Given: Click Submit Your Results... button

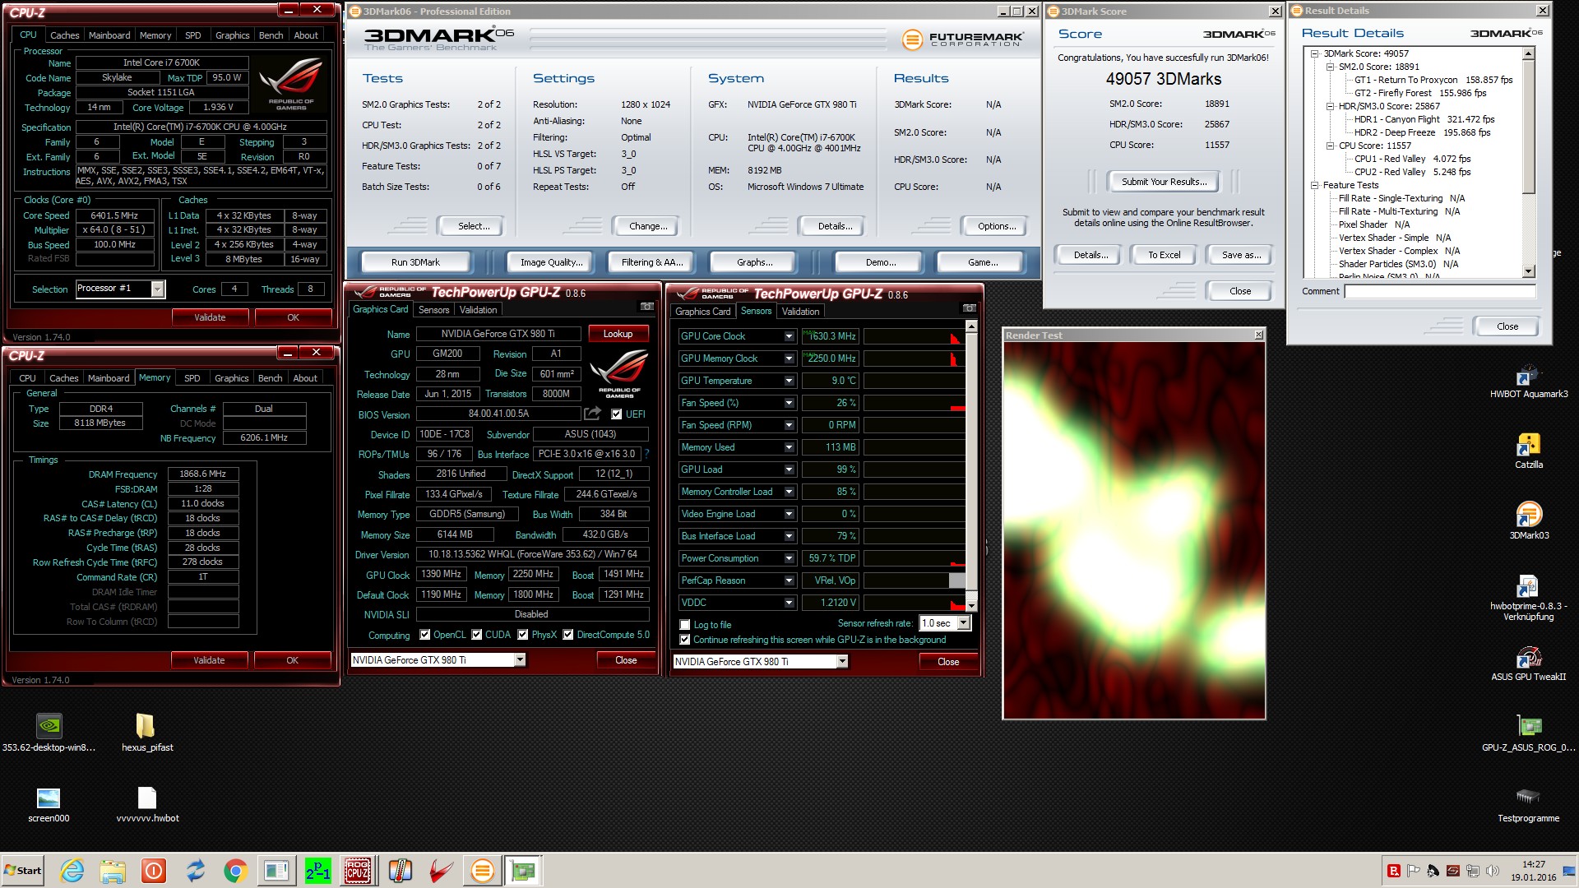Looking at the screenshot, I should pyautogui.click(x=1164, y=182).
